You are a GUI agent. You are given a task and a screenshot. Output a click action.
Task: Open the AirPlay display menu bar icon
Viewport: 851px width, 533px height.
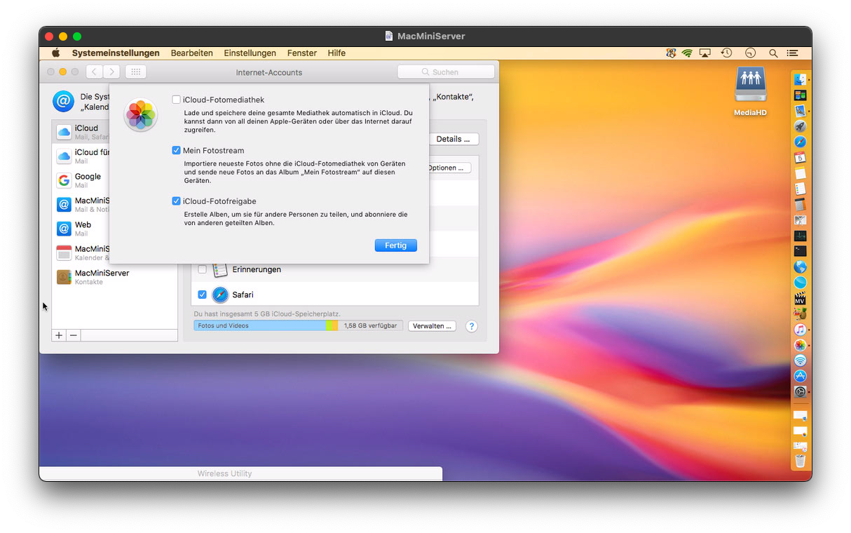click(x=705, y=53)
